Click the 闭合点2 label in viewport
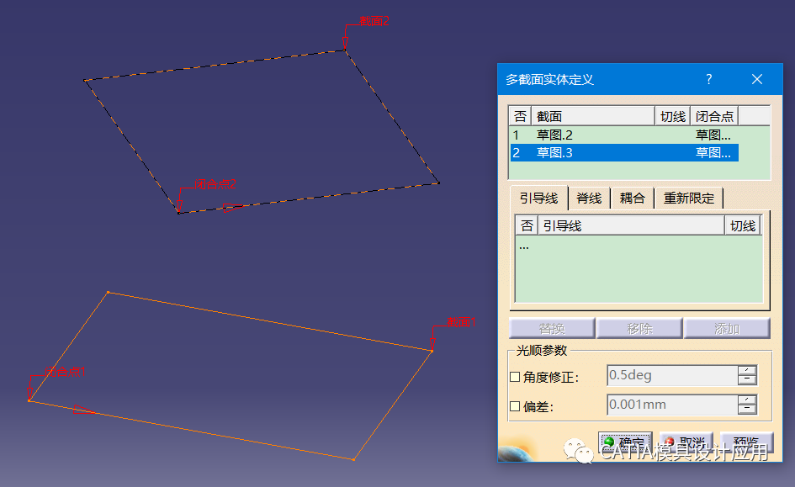This screenshot has height=487, width=795. (215, 184)
